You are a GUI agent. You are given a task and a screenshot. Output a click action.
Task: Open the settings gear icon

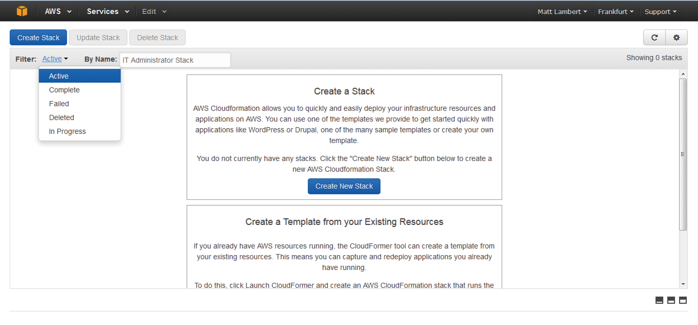point(677,37)
